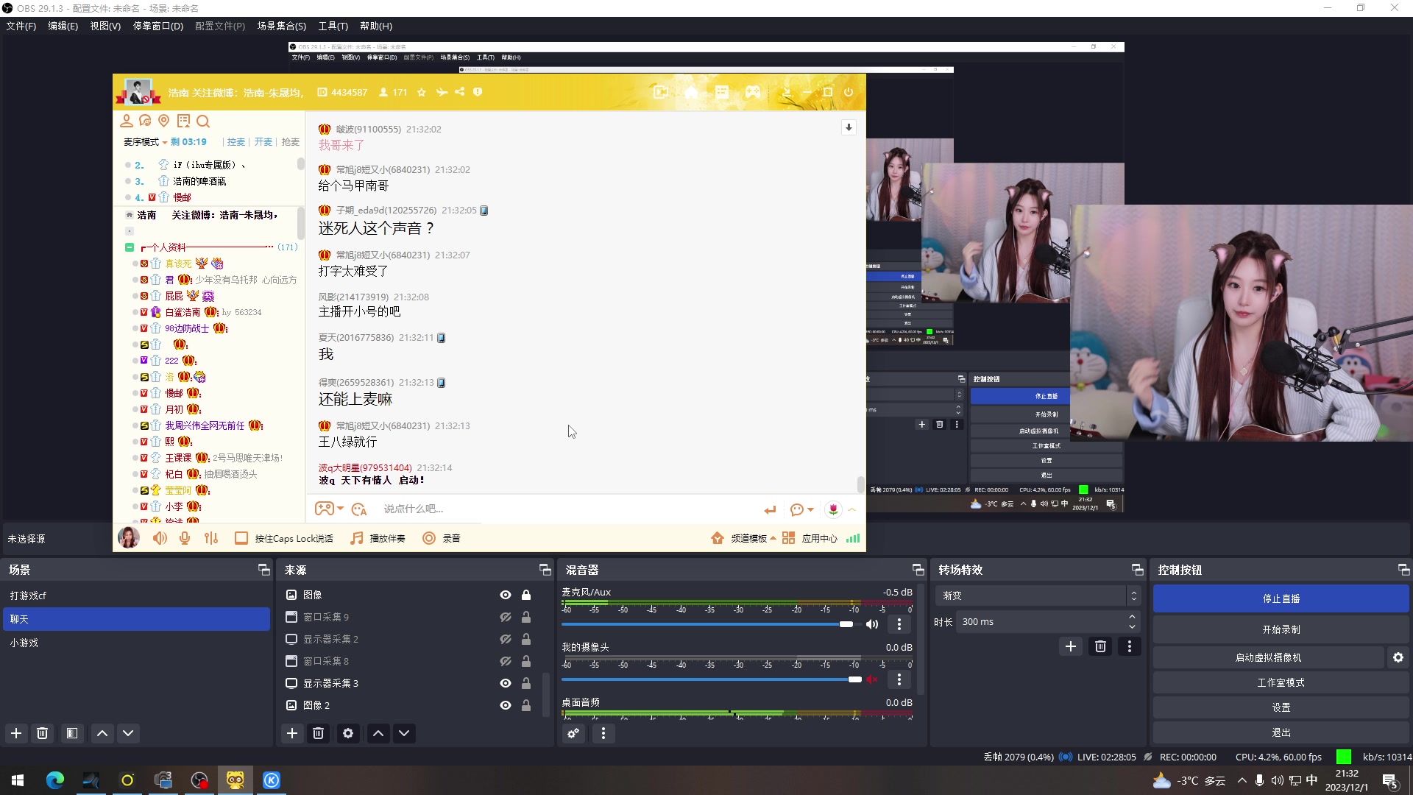Undock the 来源 panel popout icon

point(545,570)
